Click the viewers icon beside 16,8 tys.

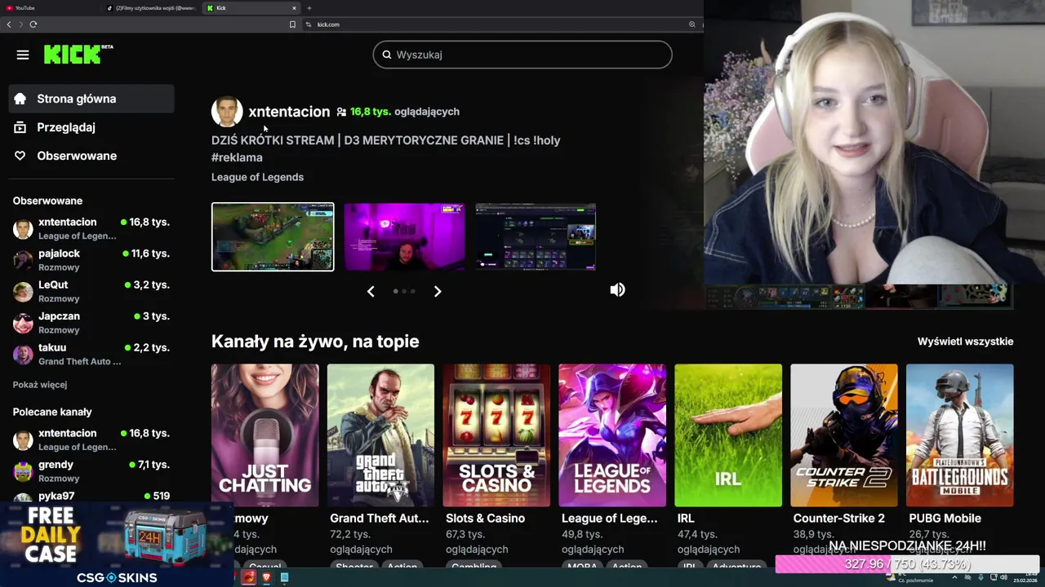coord(341,112)
